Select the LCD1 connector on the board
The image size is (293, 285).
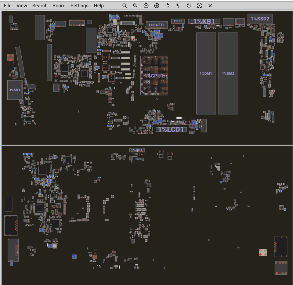(x=171, y=129)
